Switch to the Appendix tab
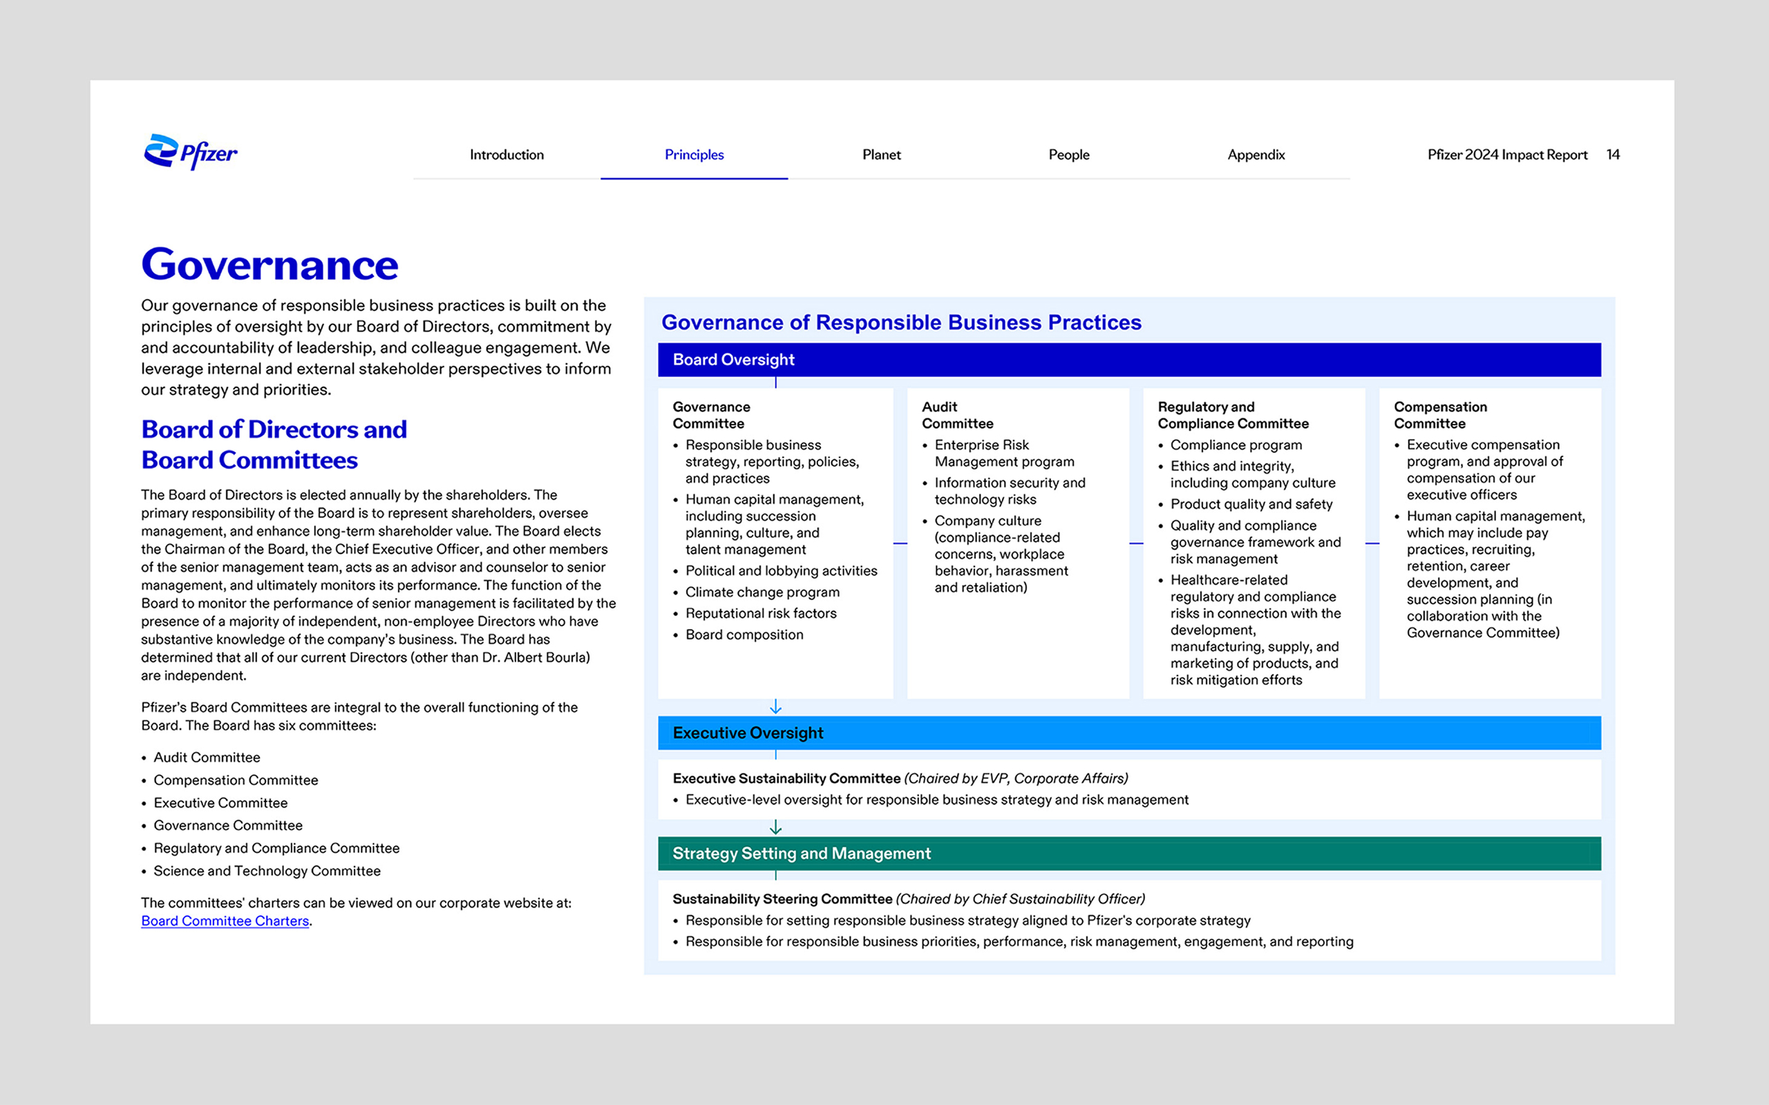 (1255, 155)
